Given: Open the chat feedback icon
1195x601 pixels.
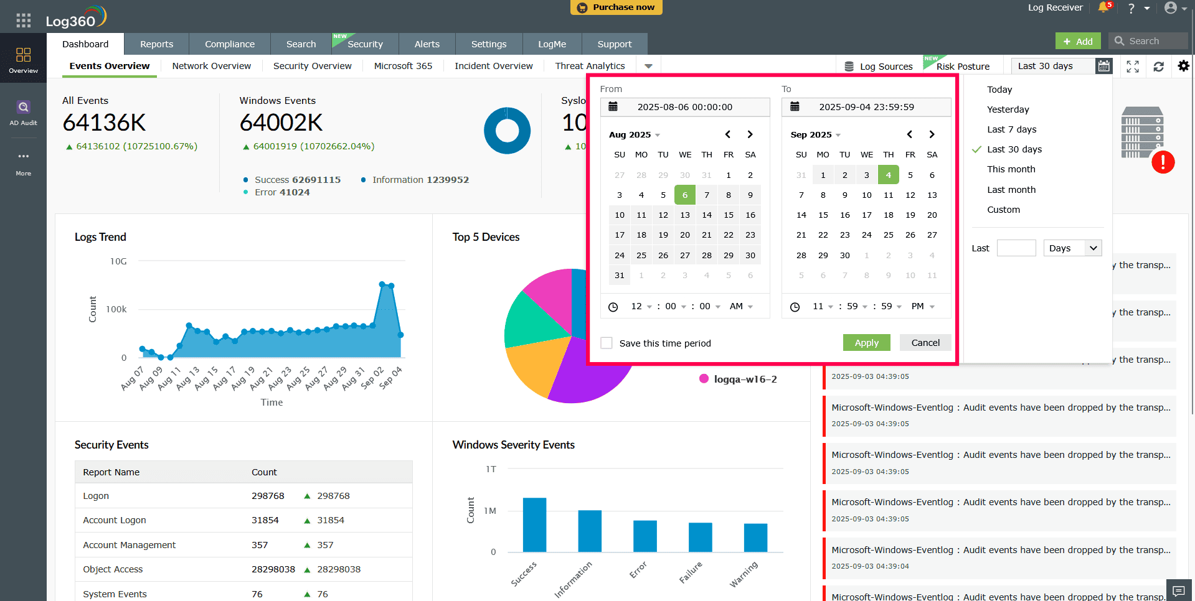Looking at the screenshot, I should (1178, 590).
